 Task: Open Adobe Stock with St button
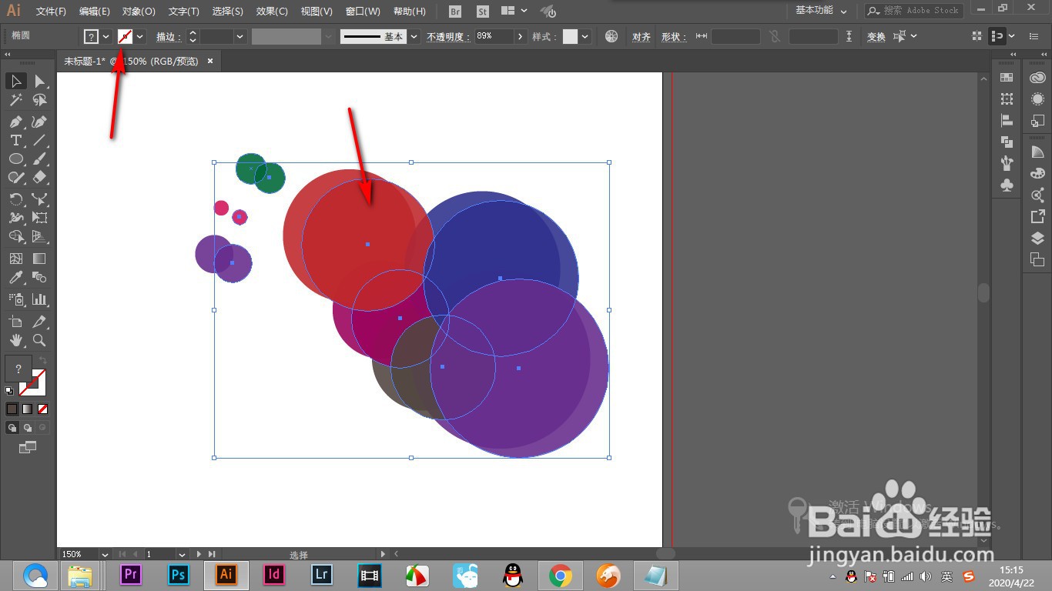(483, 12)
